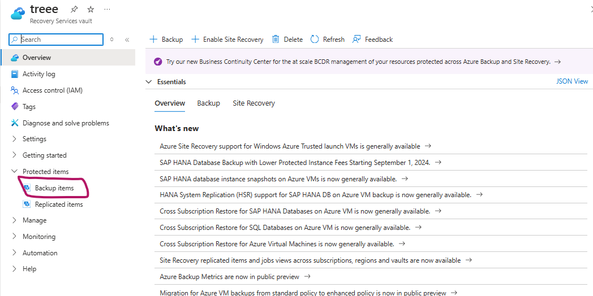Viewport: 593px width, 296px height.
Task: Focus the sidebar Search field
Action: [x=60, y=40]
